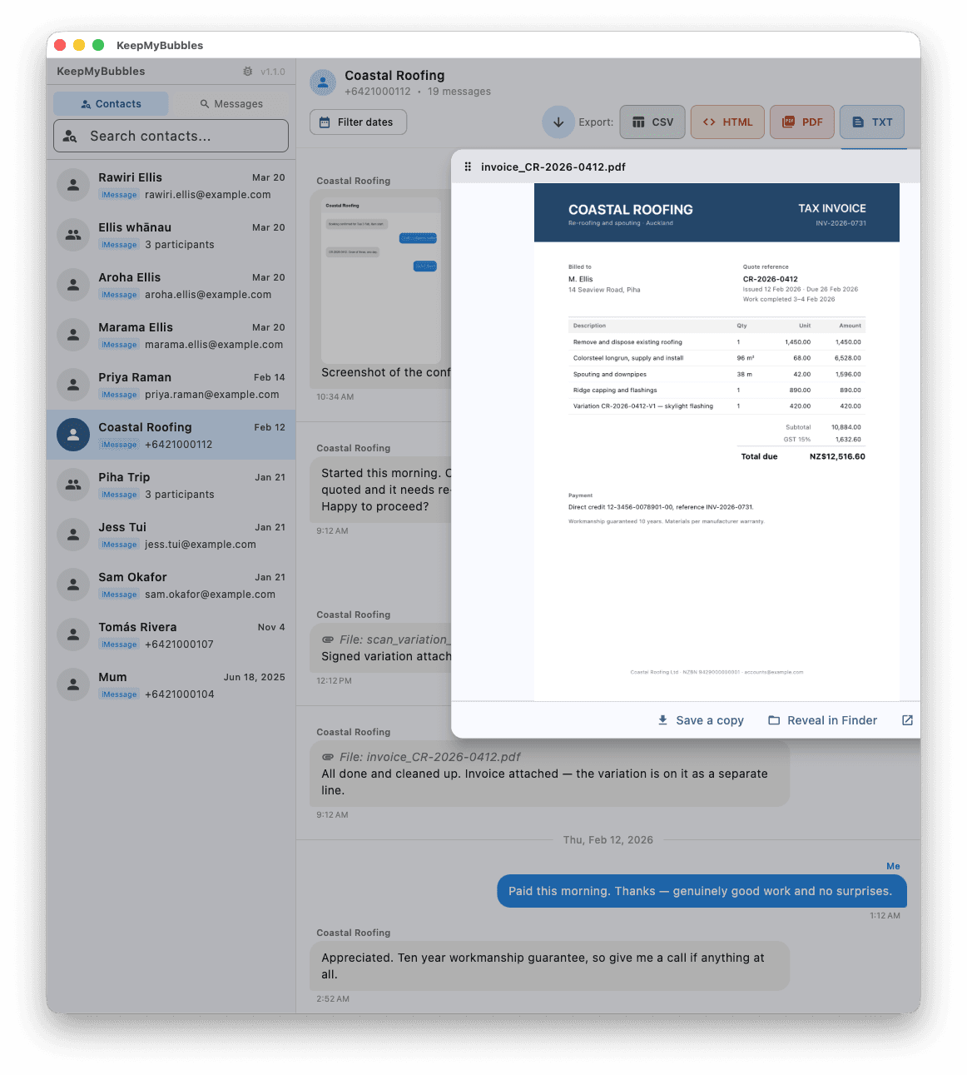The image size is (967, 1075).
Task: Click the 'Paid this morning' message bubble
Action: click(x=702, y=891)
